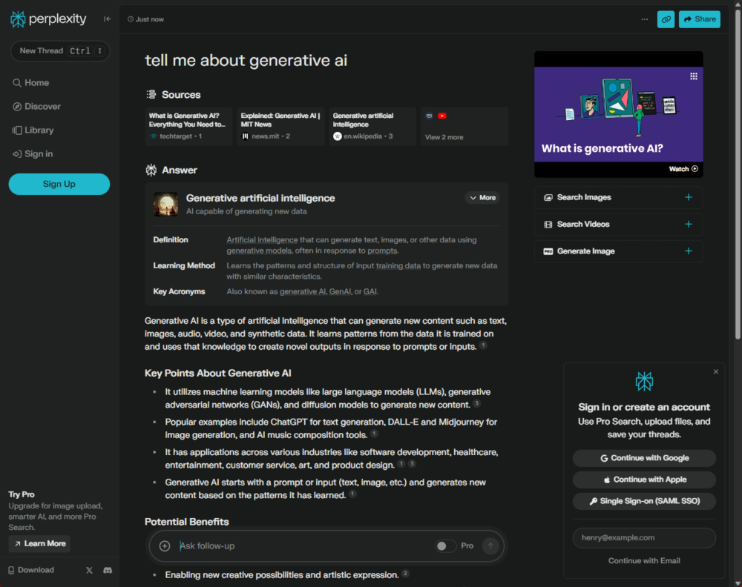Go to Home in the sidebar

(30, 83)
